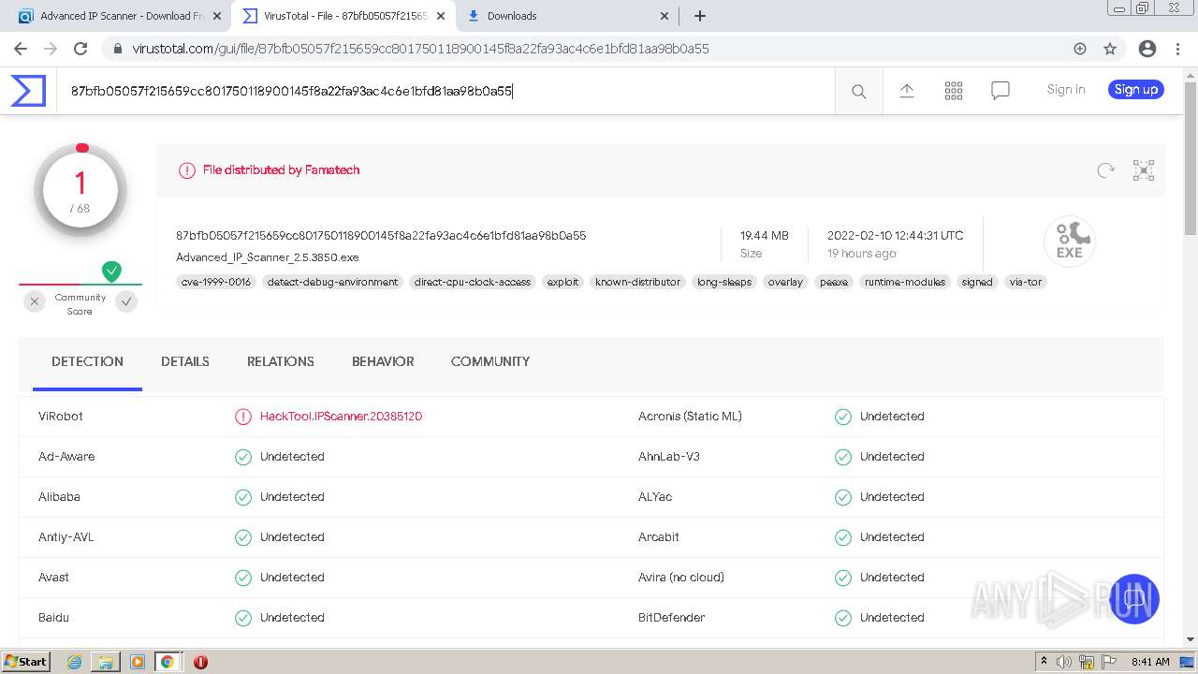Viewport: 1198px width, 674px height.
Task: Click the graph expand icon
Action: (x=1143, y=169)
